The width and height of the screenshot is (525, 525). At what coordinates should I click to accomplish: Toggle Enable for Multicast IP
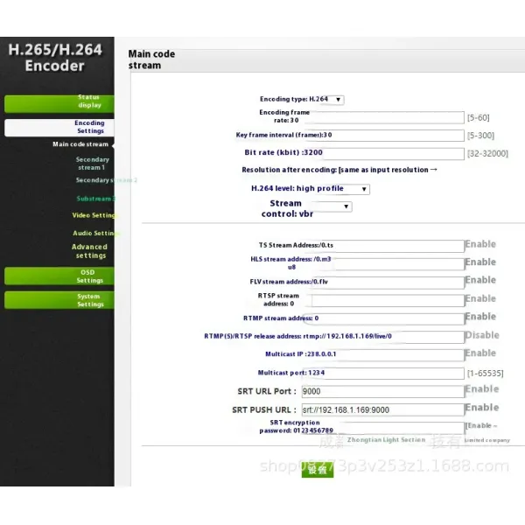pos(480,353)
